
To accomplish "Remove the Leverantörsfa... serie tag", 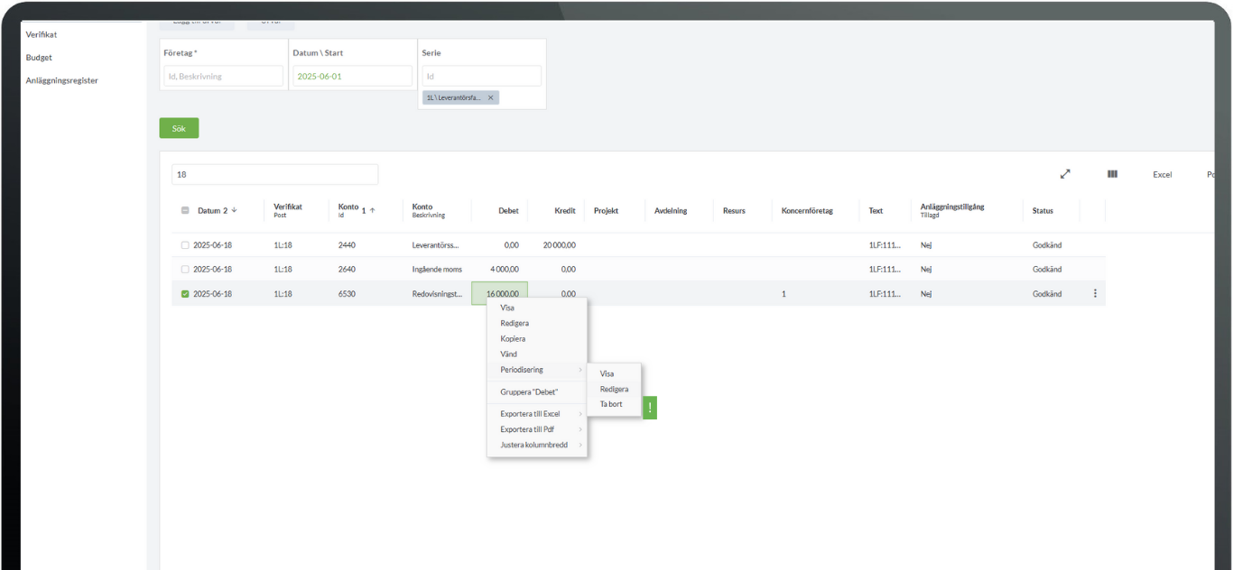I will (491, 97).
